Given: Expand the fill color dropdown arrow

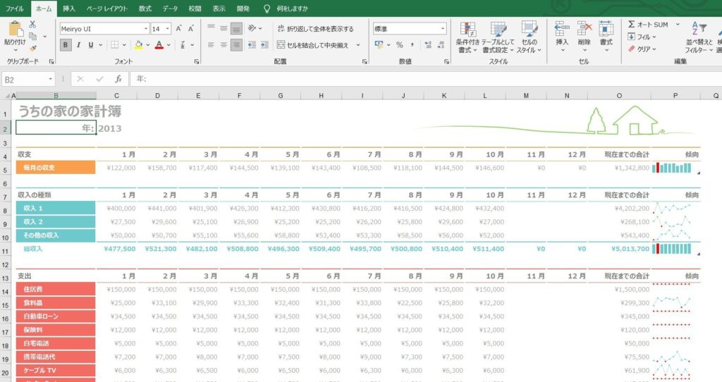Looking at the screenshot, I should coord(148,44).
